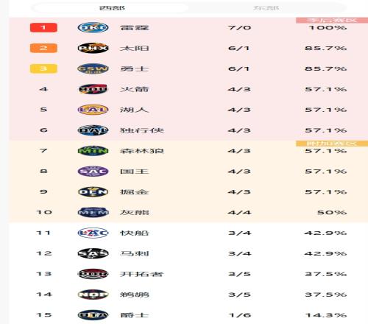Select the 马刺 team name
The image size is (368, 324).
click(135, 253)
